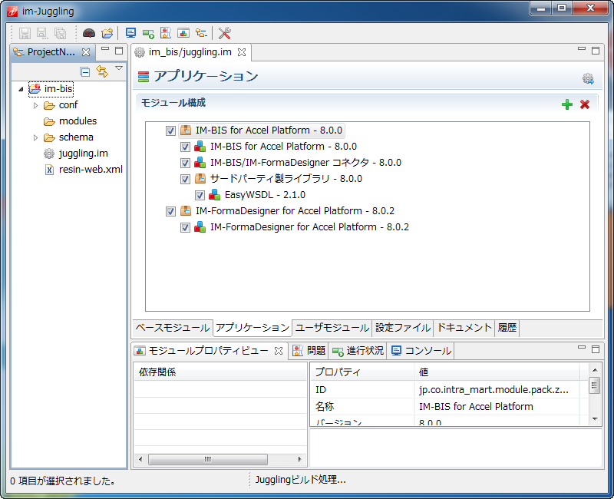
Task: Click the Save toolbar icon
Action: pos(25,33)
